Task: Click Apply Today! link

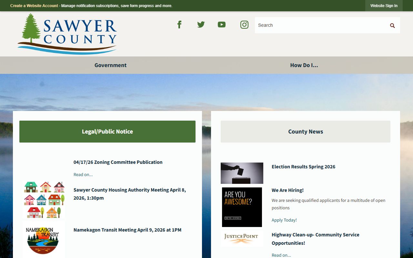Action: (x=284, y=220)
